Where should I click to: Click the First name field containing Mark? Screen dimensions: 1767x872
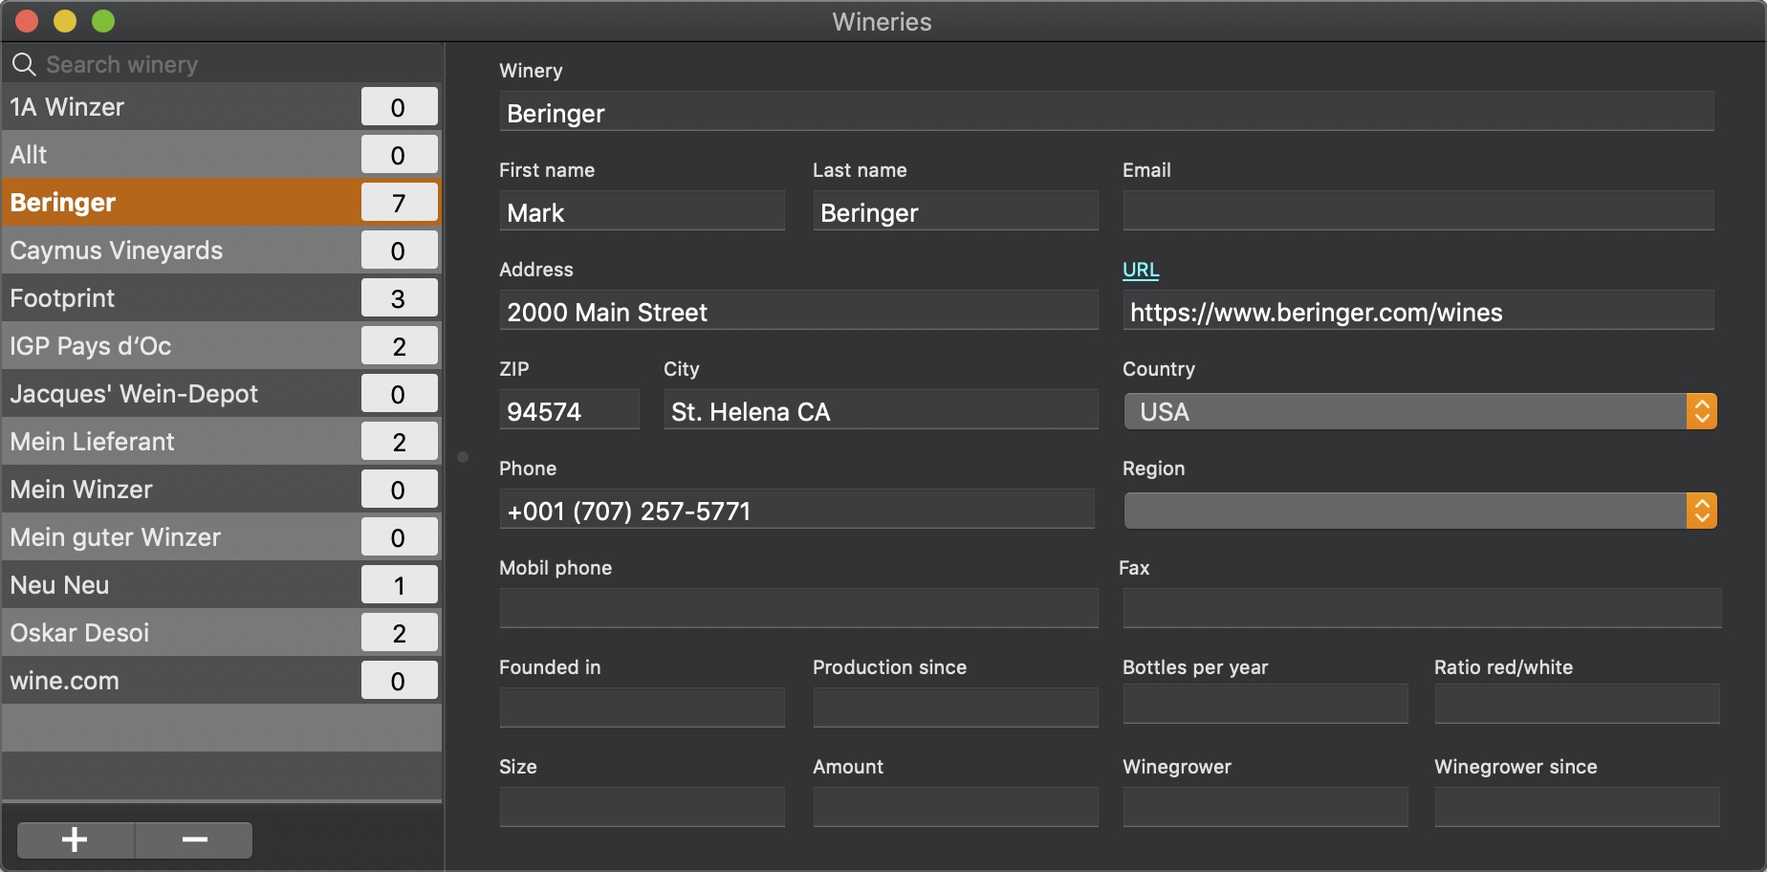pyautogui.click(x=642, y=211)
